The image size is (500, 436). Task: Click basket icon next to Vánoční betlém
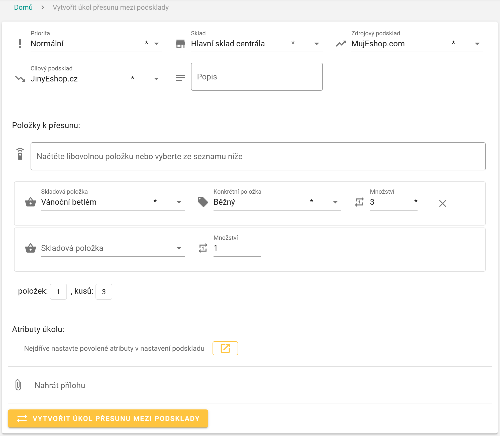click(x=31, y=202)
